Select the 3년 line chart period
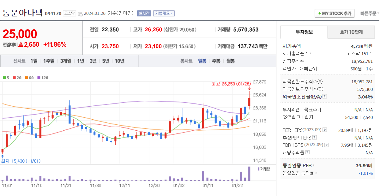 (93, 61)
